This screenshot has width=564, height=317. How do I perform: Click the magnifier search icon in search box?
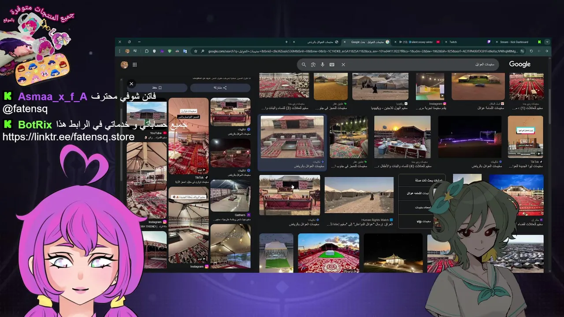point(304,65)
